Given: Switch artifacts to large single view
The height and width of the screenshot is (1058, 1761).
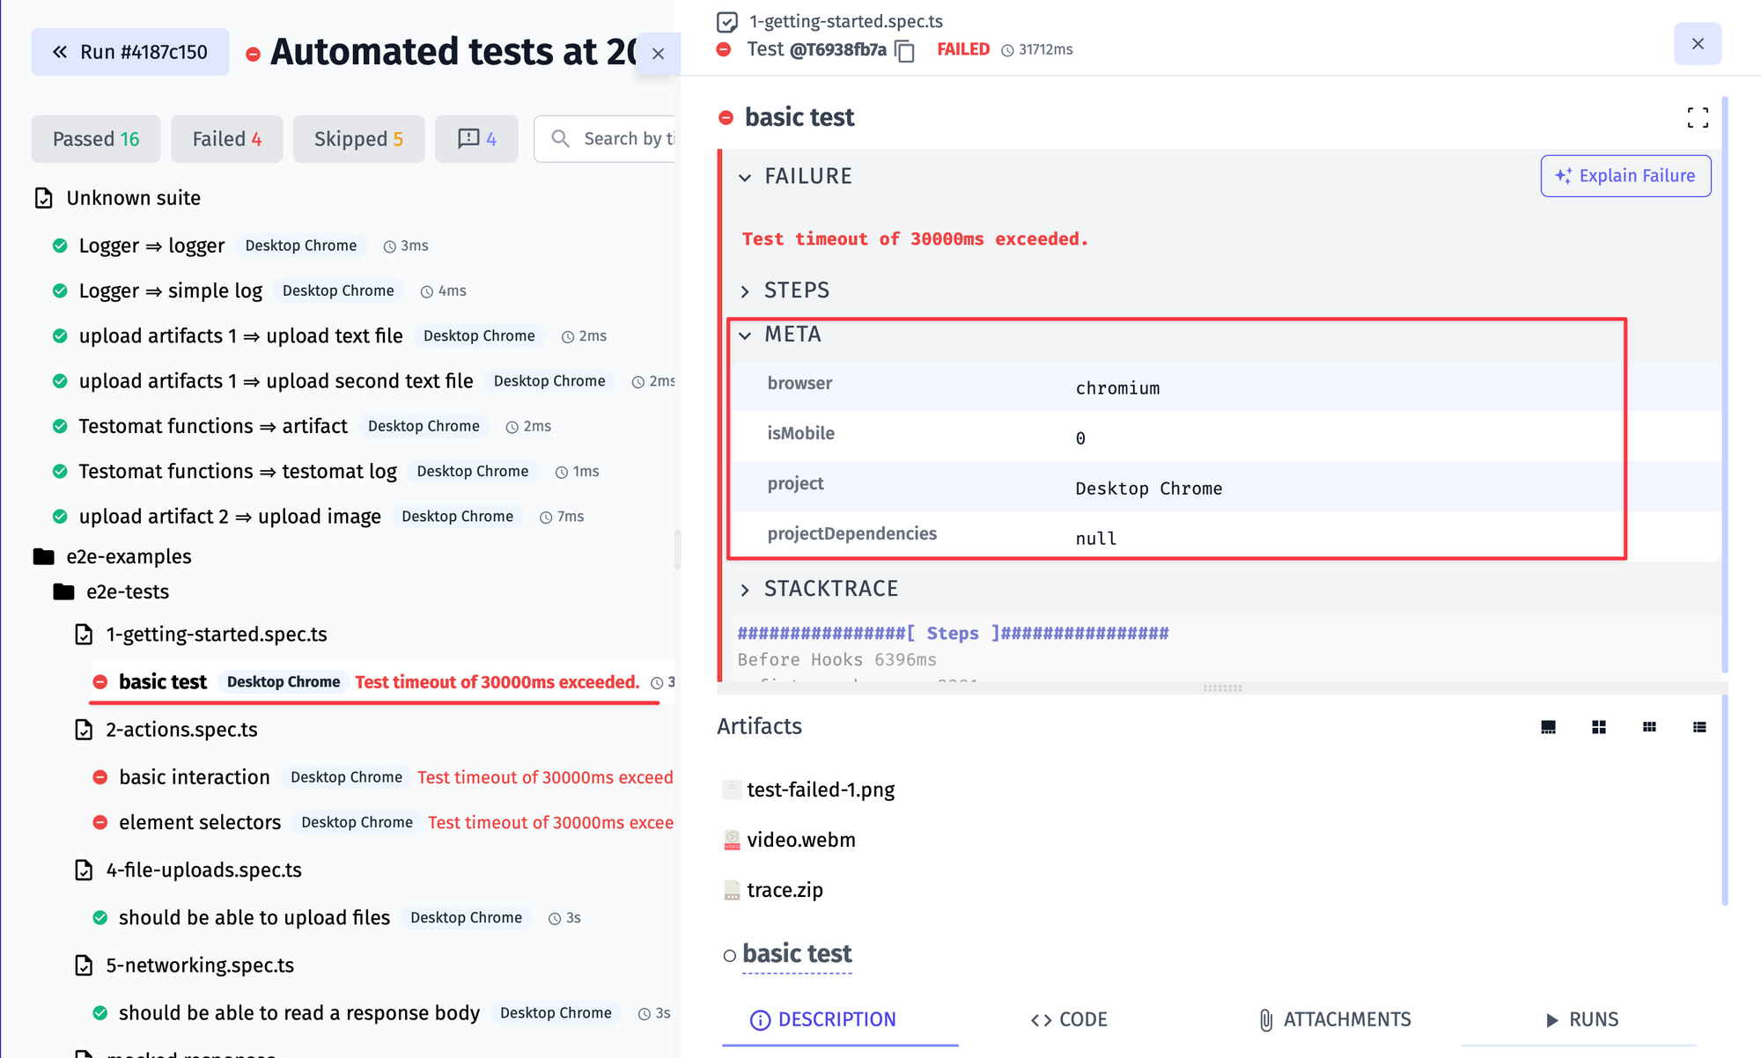Looking at the screenshot, I should [1548, 727].
